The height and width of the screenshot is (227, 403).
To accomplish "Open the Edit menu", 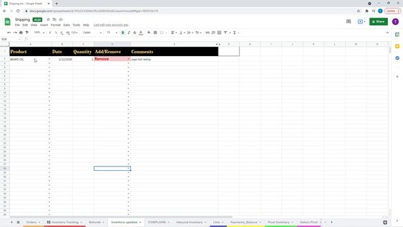I will click(x=25, y=25).
